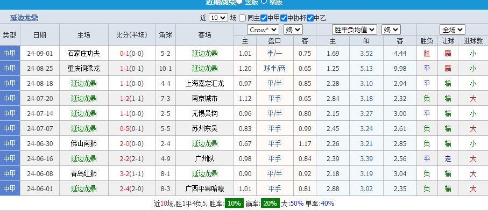Open 佛山南狮 team link
The height and width of the screenshot is (211, 488).
click(84, 143)
